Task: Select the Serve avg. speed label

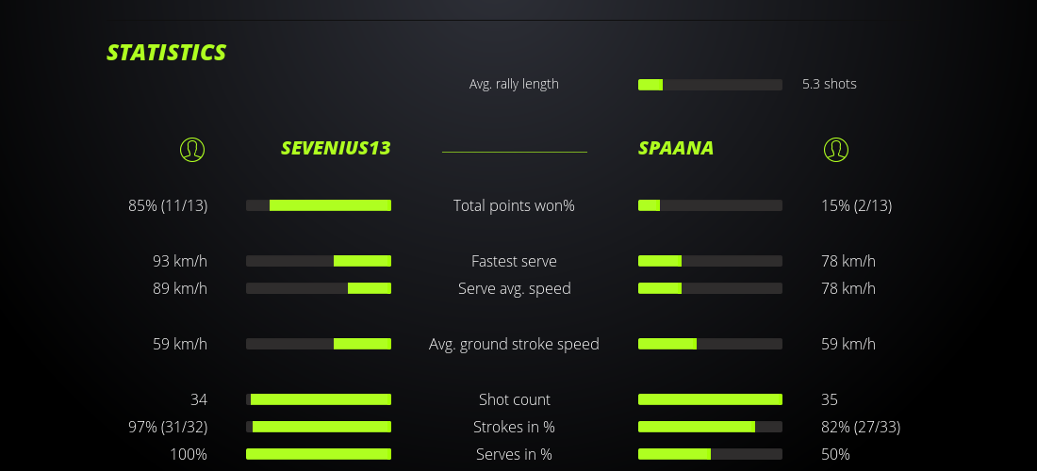Action: (x=514, y=288)
